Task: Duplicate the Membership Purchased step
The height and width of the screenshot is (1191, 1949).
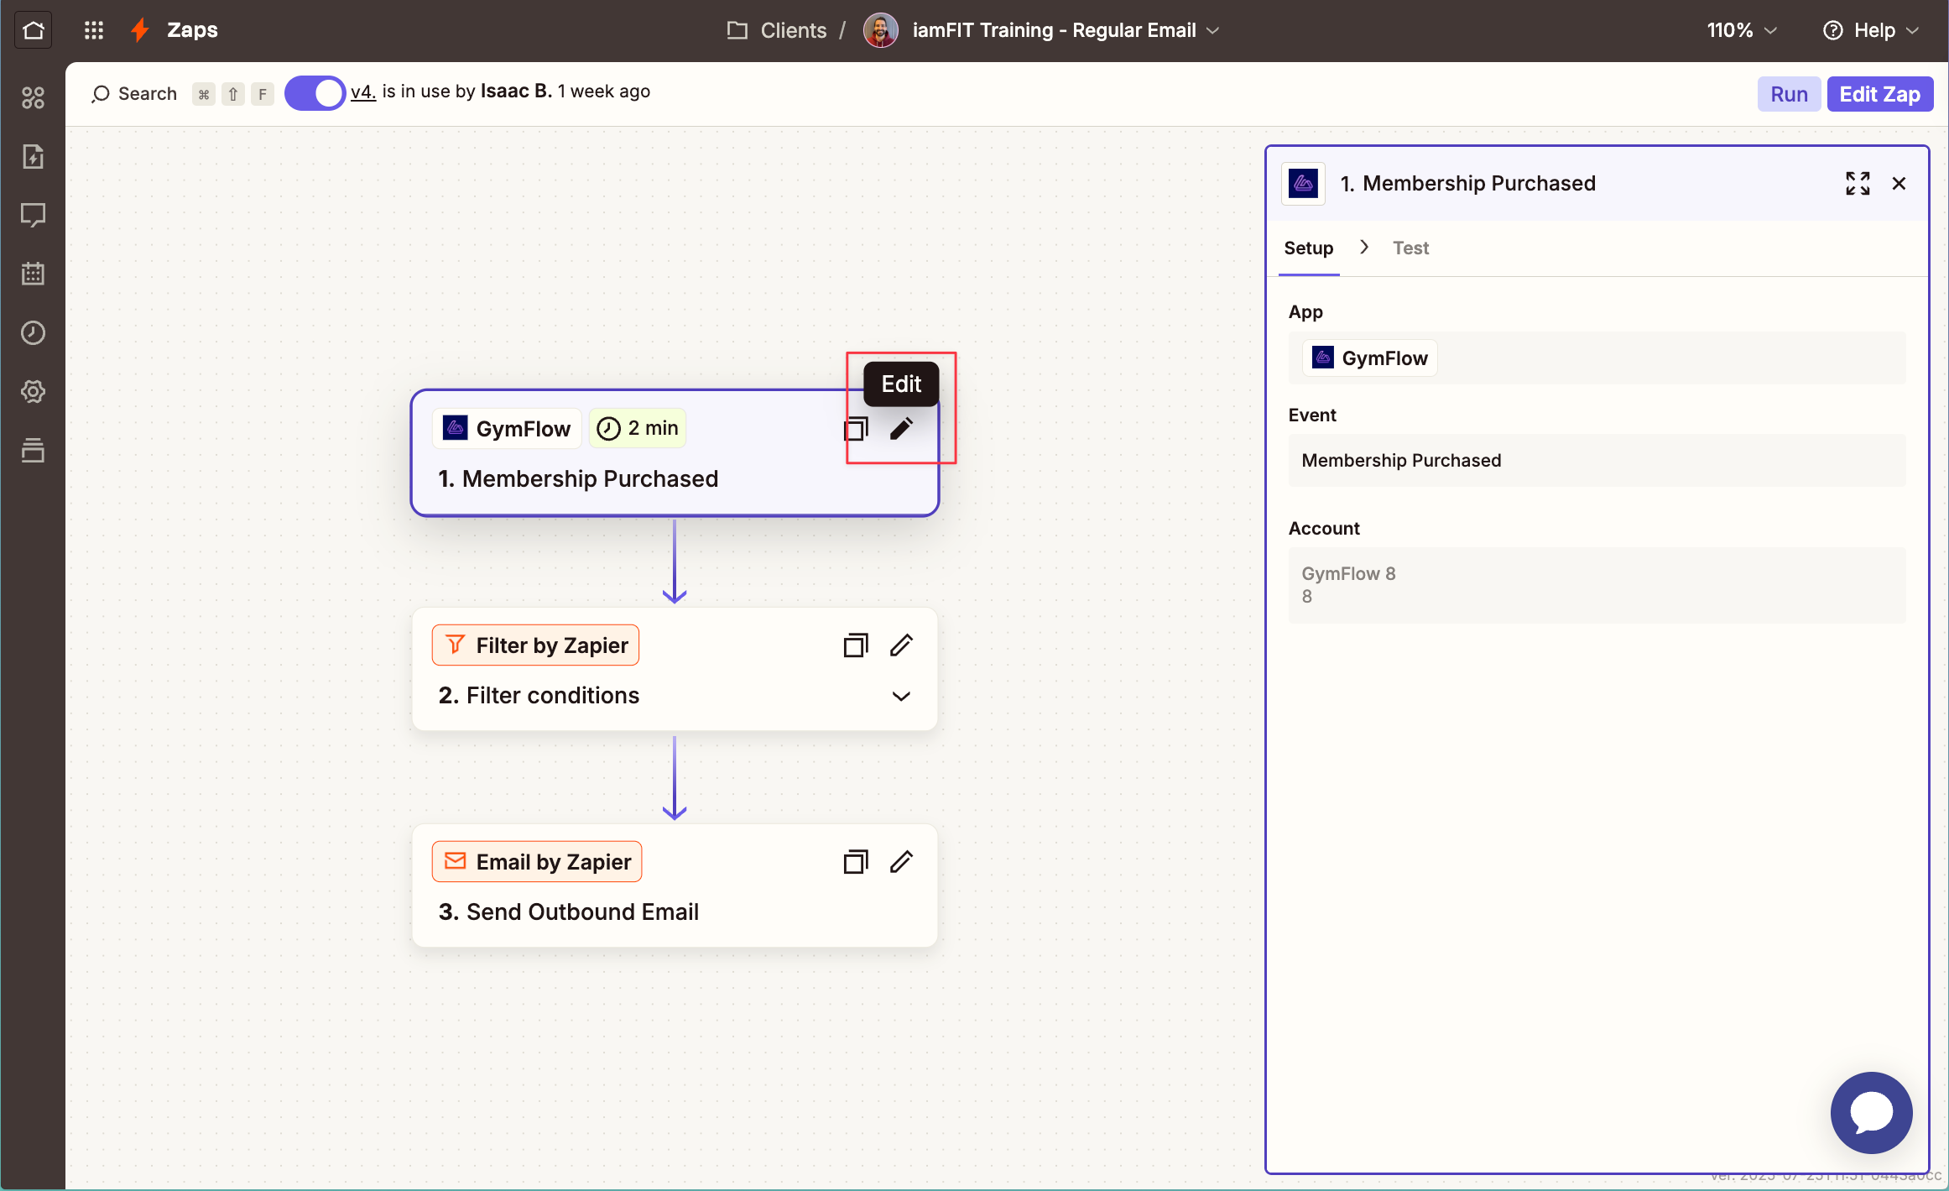Action: tap(856, 429)
